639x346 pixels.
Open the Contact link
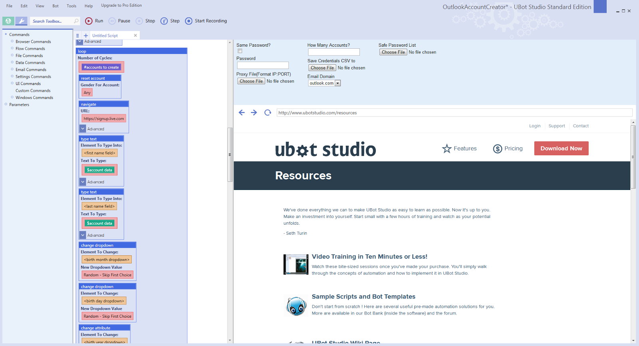(581, 126)
